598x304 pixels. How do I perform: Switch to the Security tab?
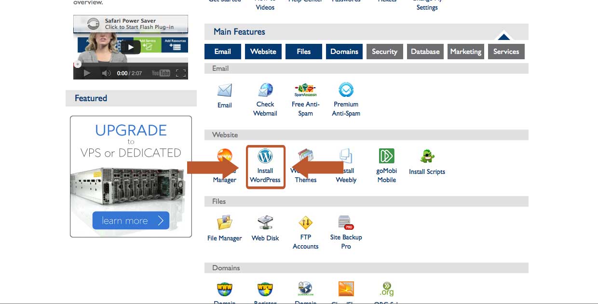[x=384, y=52]
